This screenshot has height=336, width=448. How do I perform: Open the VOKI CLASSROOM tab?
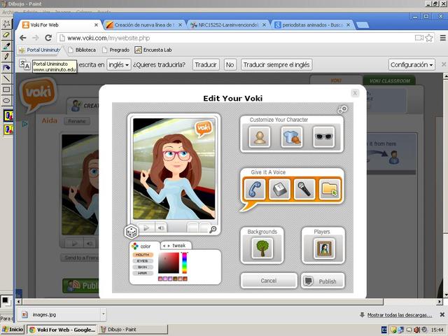[389, 81]
